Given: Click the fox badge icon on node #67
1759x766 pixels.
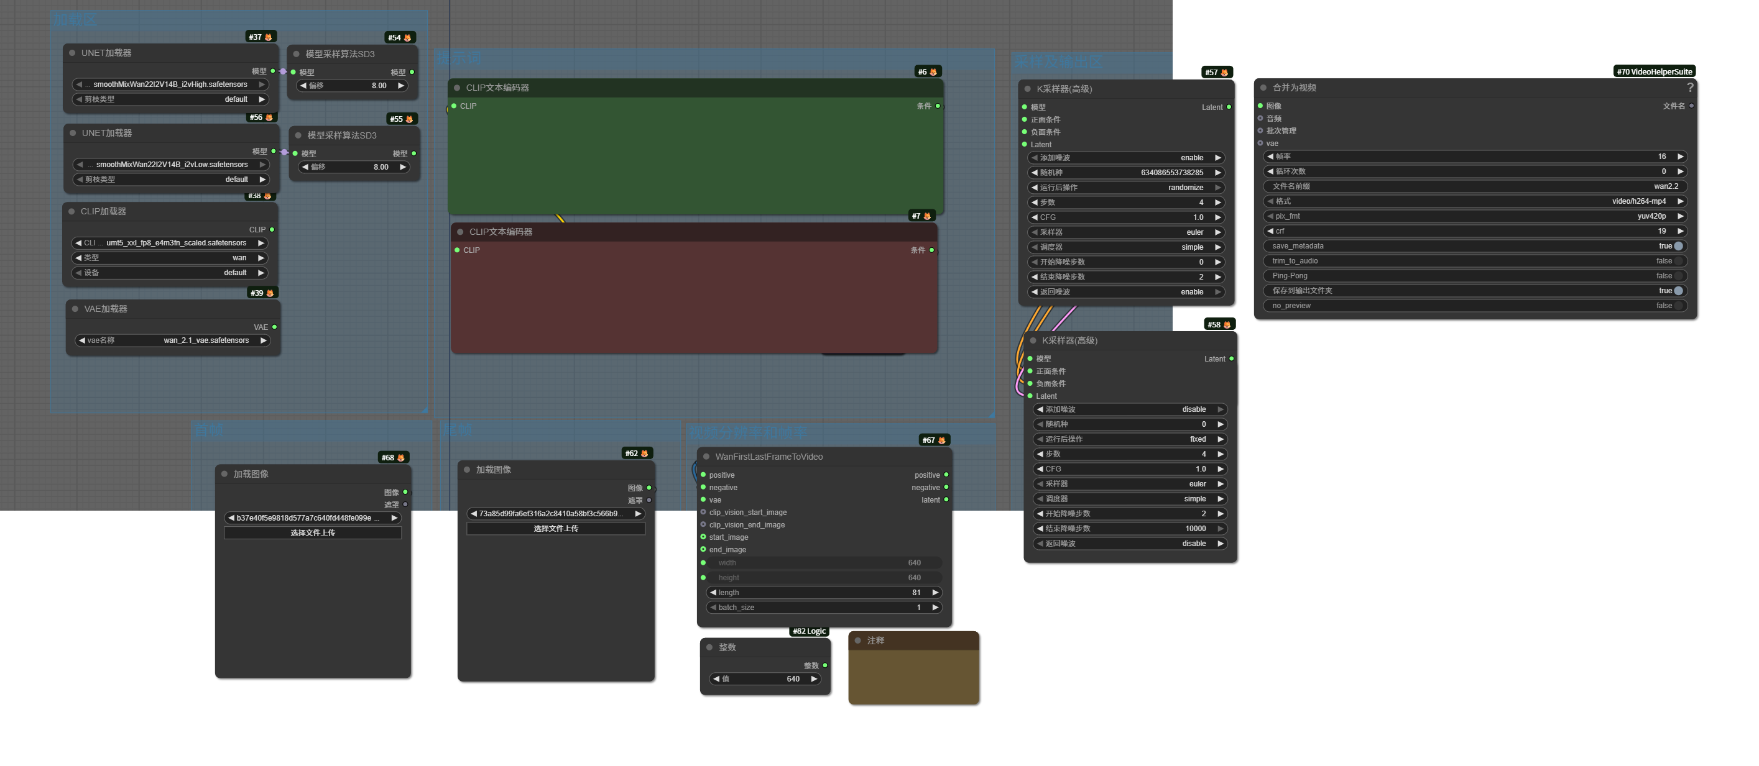Looking at the screenshot, I should pos(941,440).
